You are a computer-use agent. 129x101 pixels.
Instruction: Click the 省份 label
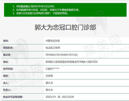6,41
